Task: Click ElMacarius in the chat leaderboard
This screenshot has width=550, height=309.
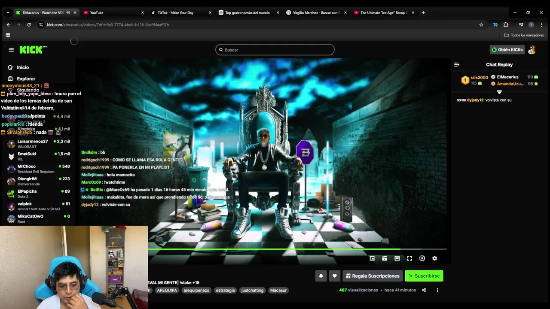Action: (508, 77)
